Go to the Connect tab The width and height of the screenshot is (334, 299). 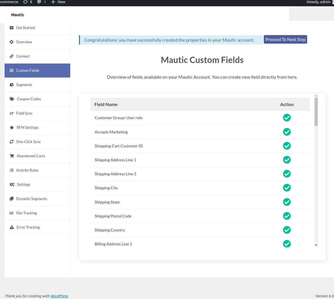(x=37, y=56)
